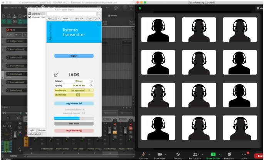
Task: Open the latency dropdown
Action: point(91,81)
